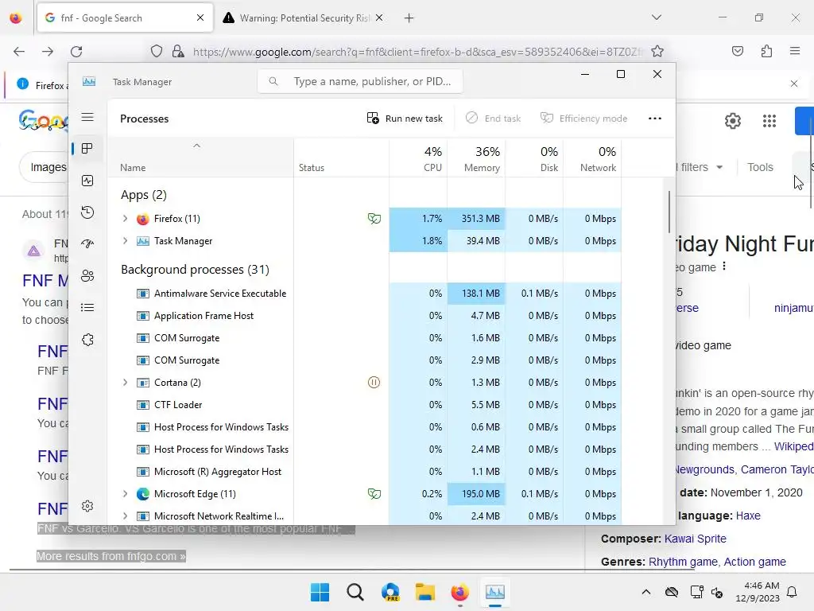Expand the Firefox (11) process group

[125, 219]
